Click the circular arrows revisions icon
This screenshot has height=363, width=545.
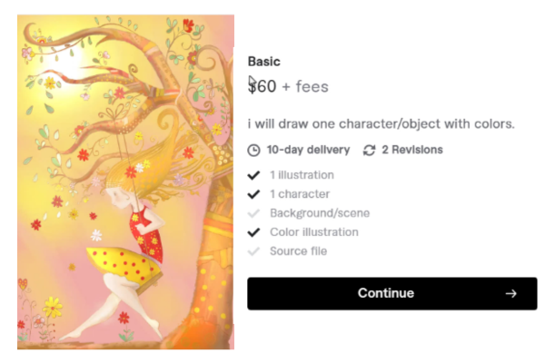pos(369,150)
